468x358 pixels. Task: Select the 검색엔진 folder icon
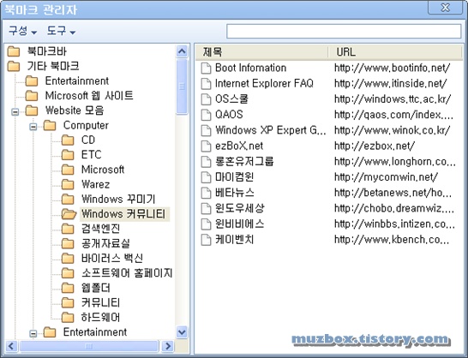(68, 229)
